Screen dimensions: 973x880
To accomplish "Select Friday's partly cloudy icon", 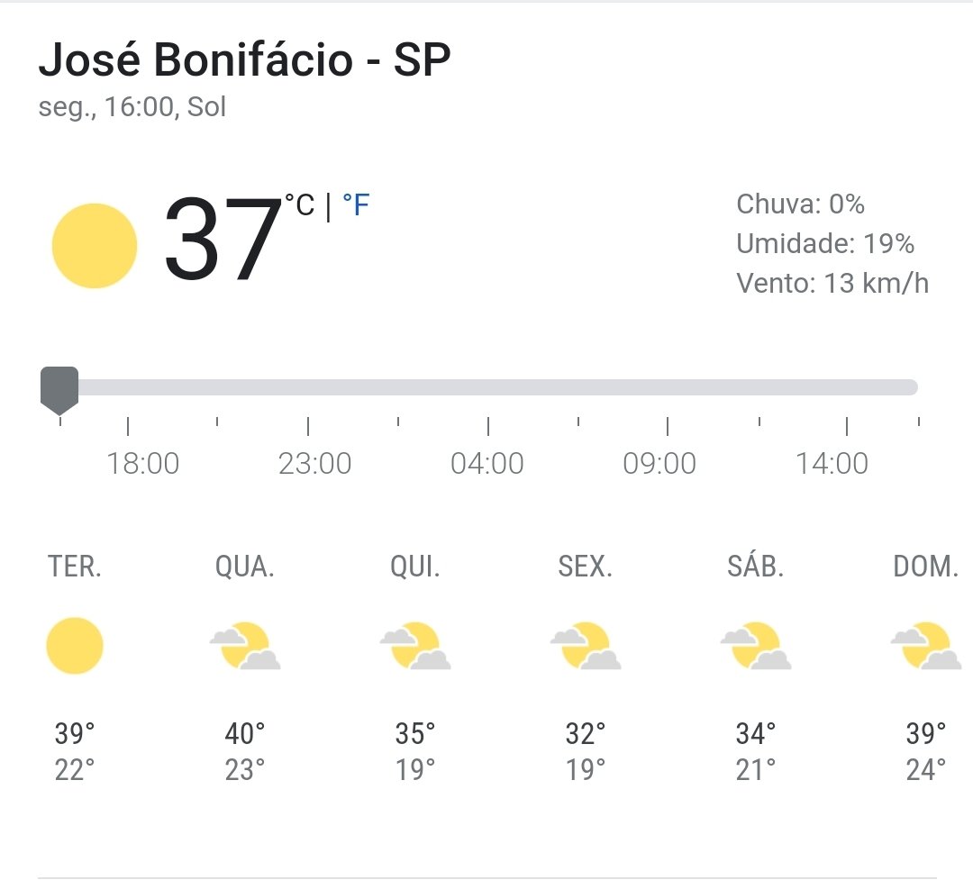I will pyautogui.click(x=586, y=646).
